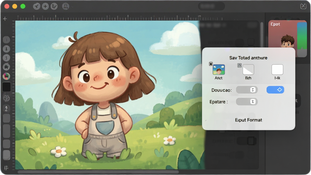Click the black foreground color swatch

tap(6, 87)
